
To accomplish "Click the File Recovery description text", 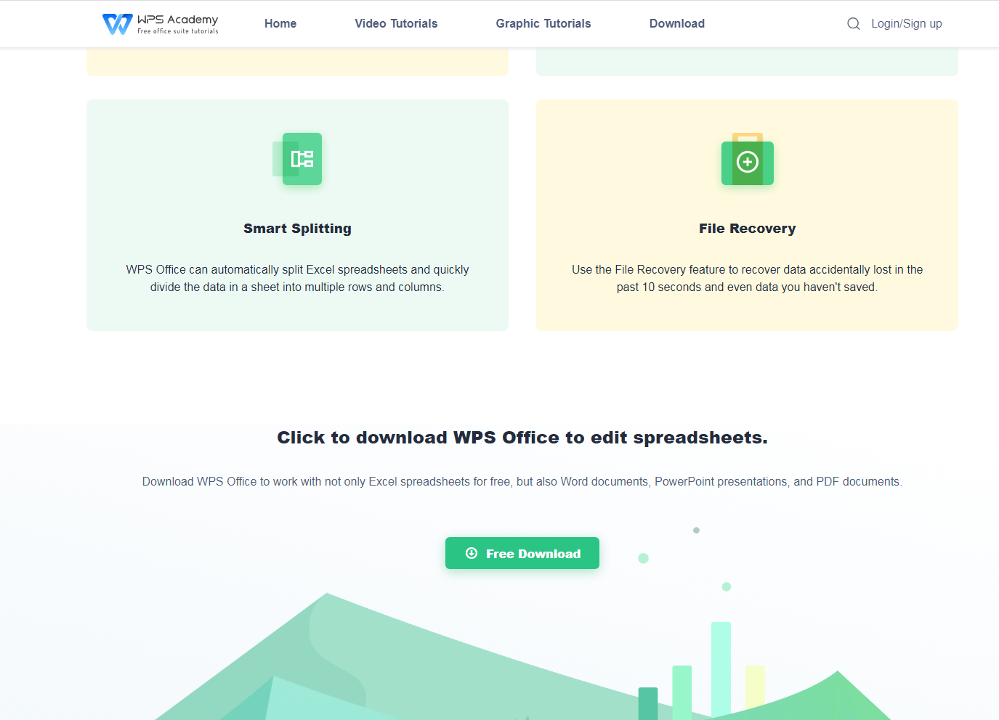I will coord(747,278).
